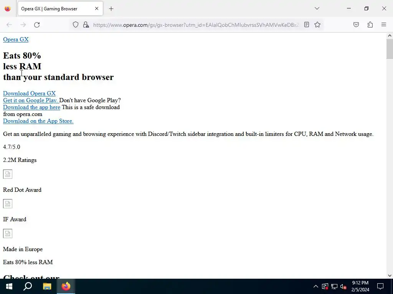Viewport: 393px width, 294px height.
Task: Click the IF Award label
Action: 15,219
